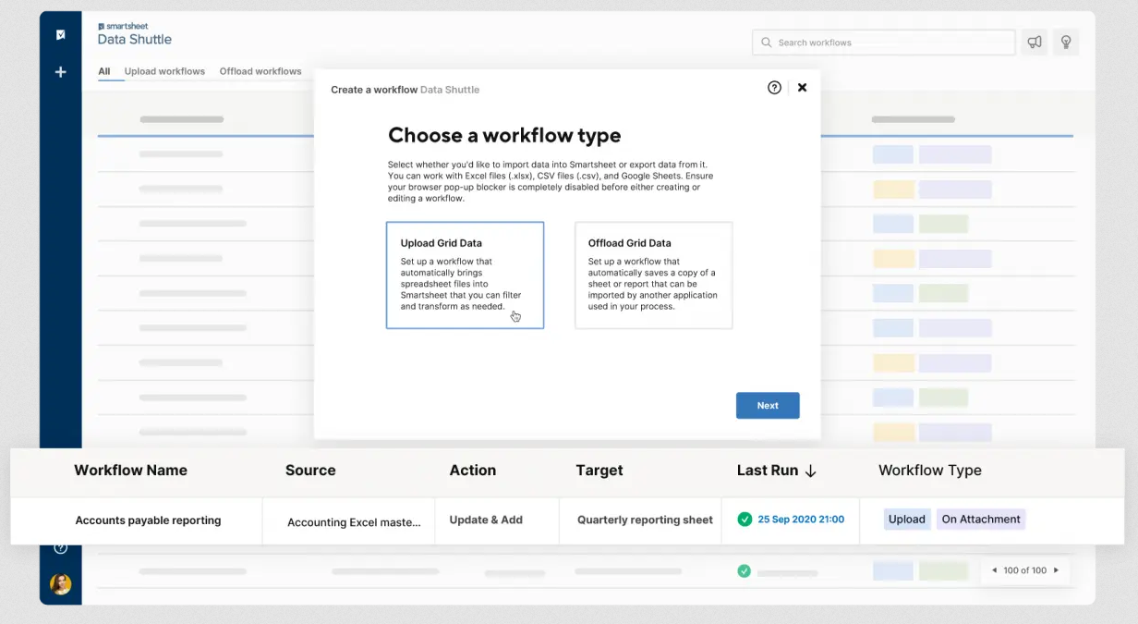The image size is (1138, 624).
Task: Click the Quarterly reporting sheet target
Action: (645, 520)
